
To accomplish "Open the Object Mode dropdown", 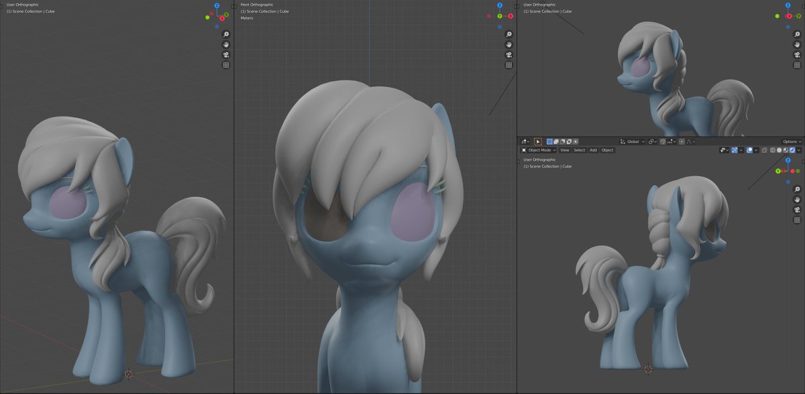I will click(x=539, y=150).
